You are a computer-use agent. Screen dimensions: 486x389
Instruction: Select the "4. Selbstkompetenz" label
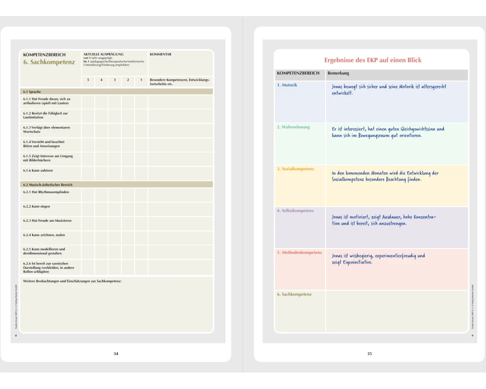[295, 211]
